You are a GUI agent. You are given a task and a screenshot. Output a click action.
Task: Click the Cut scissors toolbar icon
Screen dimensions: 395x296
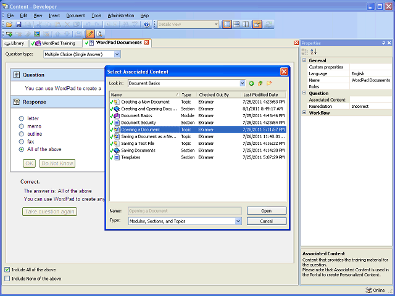point(39,25)
